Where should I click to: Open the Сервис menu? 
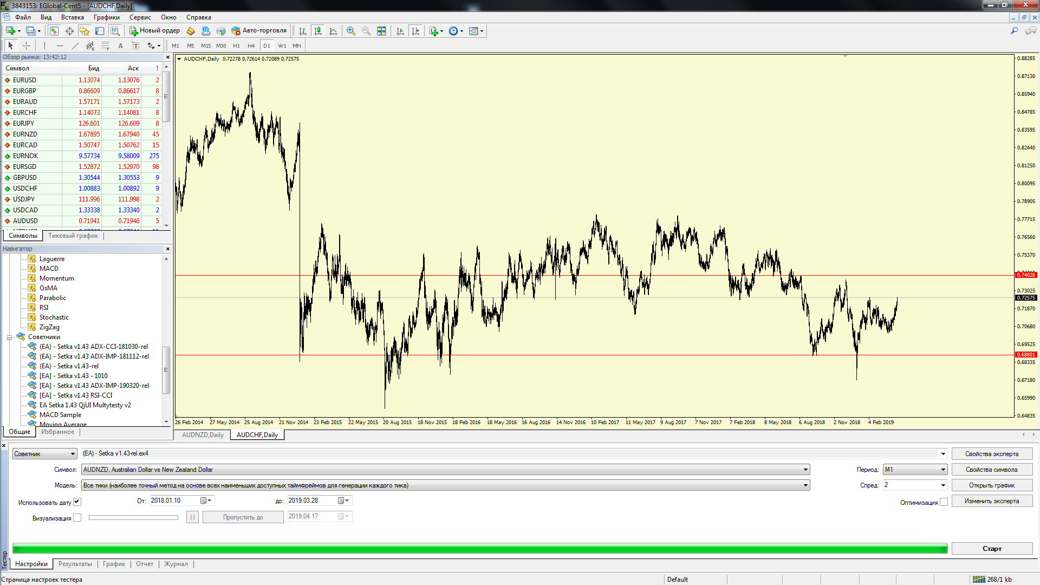point(140,17)
